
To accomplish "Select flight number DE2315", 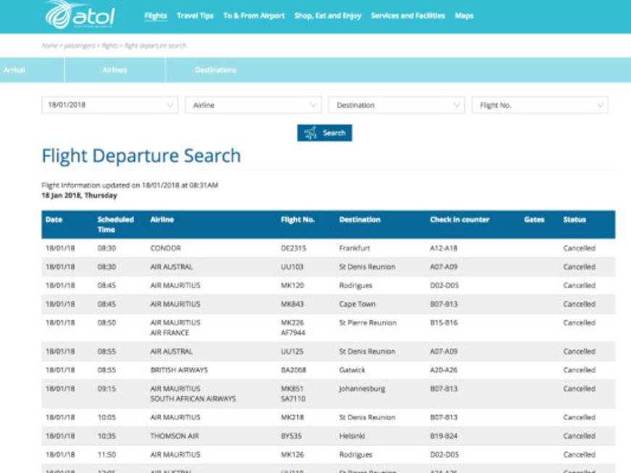I will (x=293, y=248).
